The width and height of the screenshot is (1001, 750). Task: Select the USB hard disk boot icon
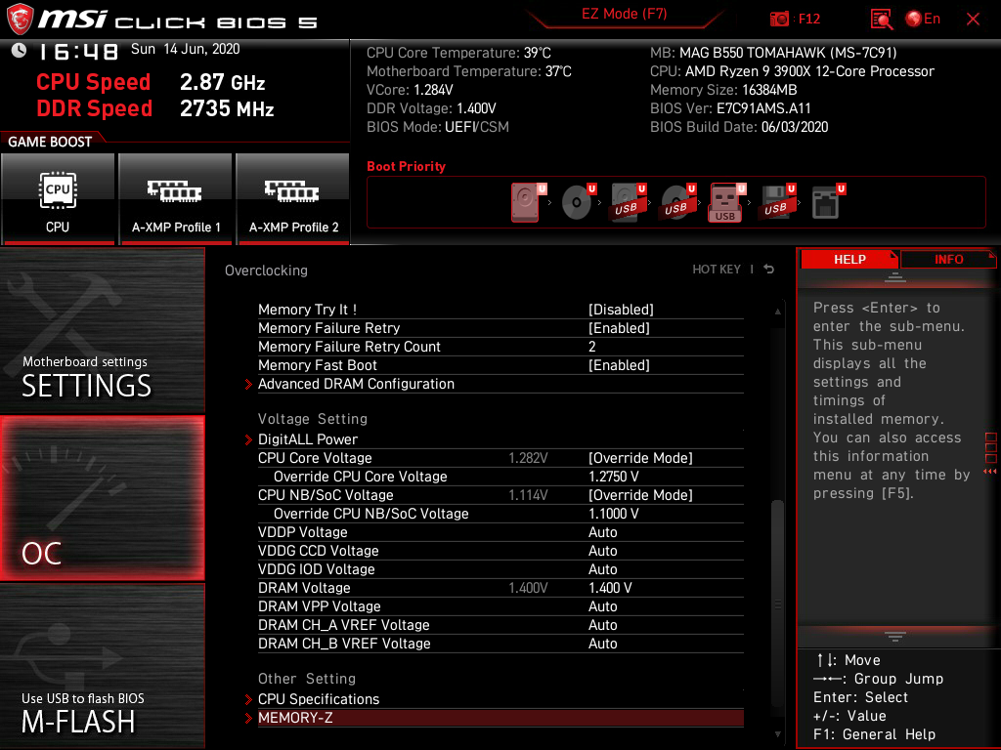click(x=627, y=202)
